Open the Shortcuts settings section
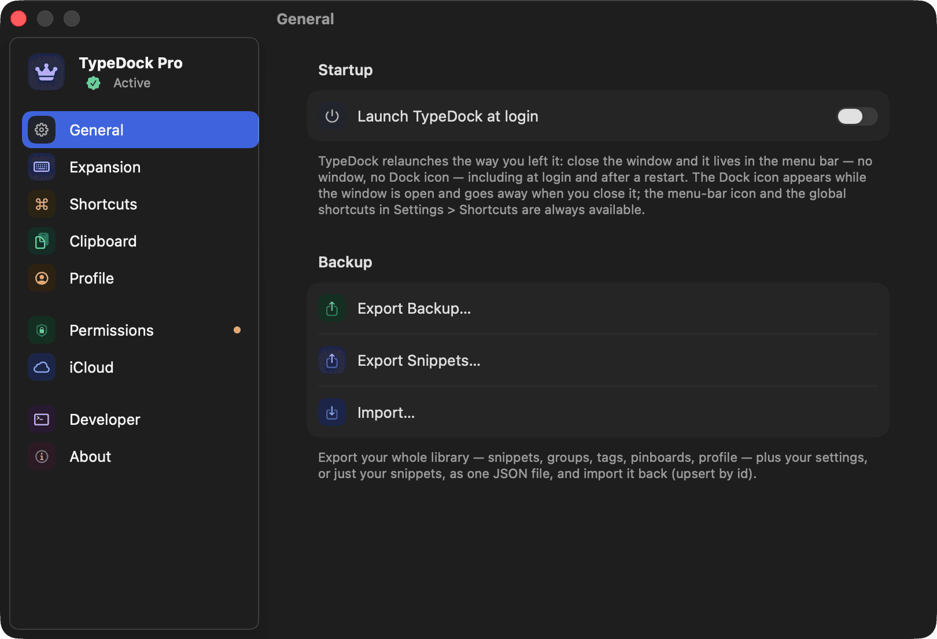 pyautogui.click(x=141, y=204)
